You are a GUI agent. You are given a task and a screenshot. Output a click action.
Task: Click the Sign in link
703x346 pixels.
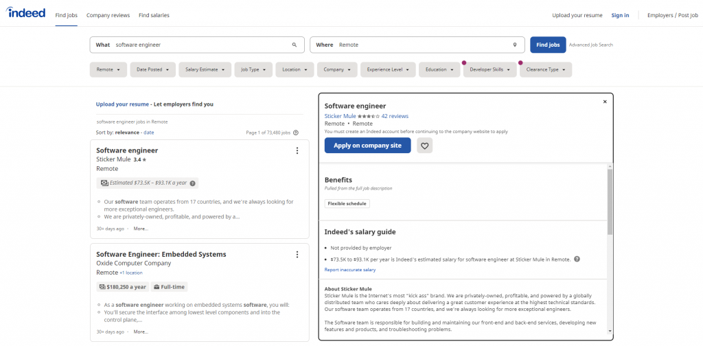coord(620,15)
